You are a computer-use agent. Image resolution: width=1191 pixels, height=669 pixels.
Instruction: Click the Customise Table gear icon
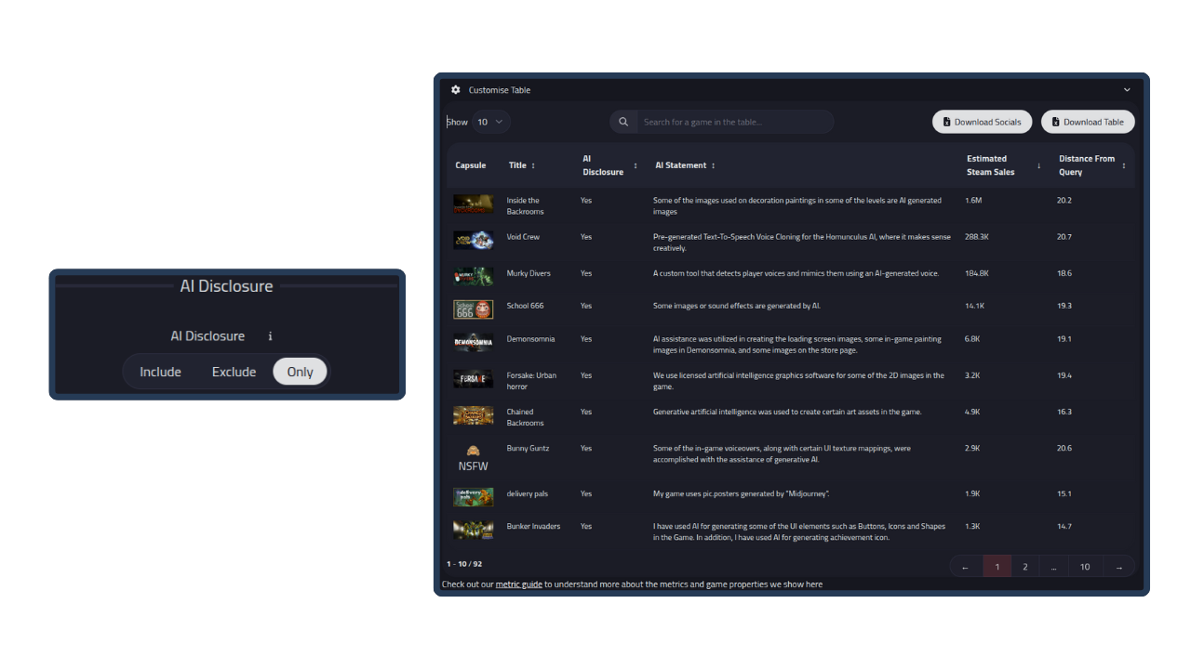click(x=456, y=90)
